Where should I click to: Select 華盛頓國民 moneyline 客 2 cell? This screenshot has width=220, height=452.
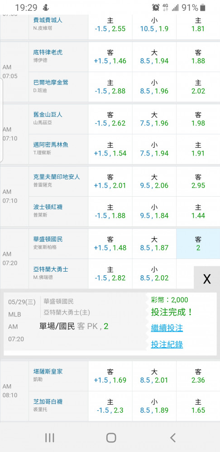[198, 244]
